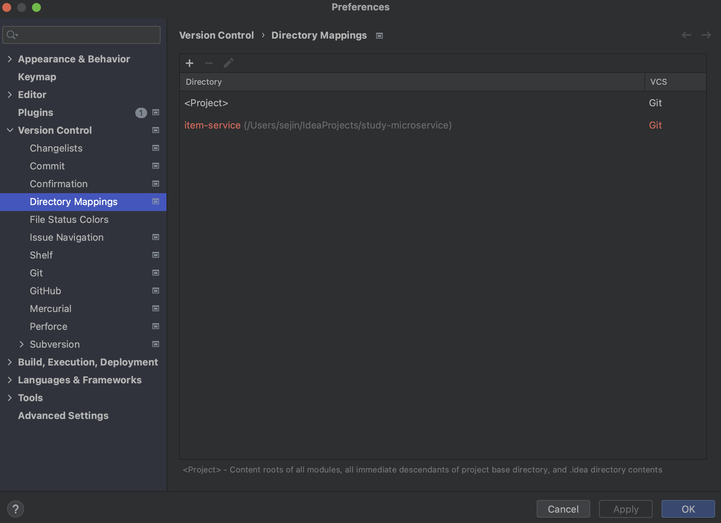Click the plus icon to add mapping

(x=190, y=63)
